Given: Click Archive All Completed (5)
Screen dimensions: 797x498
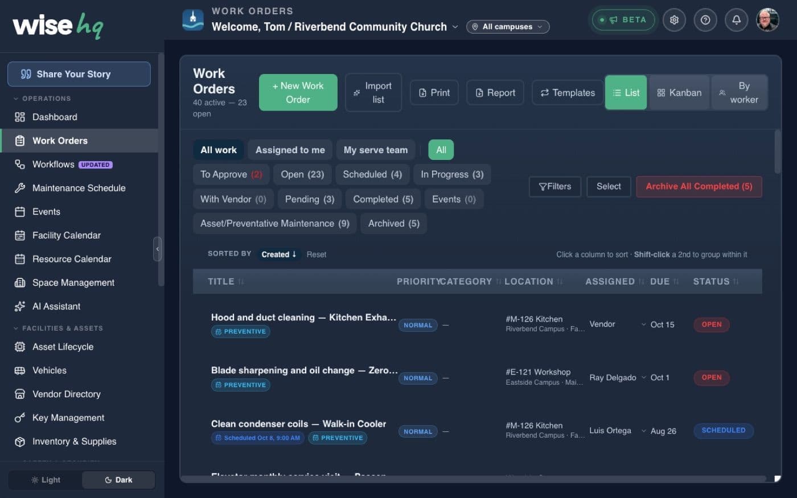Looking at the screenshot, I should tap(699, 187).
